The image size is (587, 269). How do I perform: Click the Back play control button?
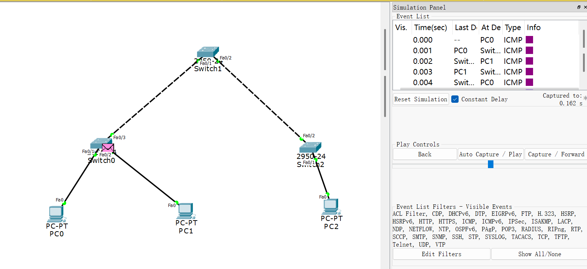click(x=424, y=155)
